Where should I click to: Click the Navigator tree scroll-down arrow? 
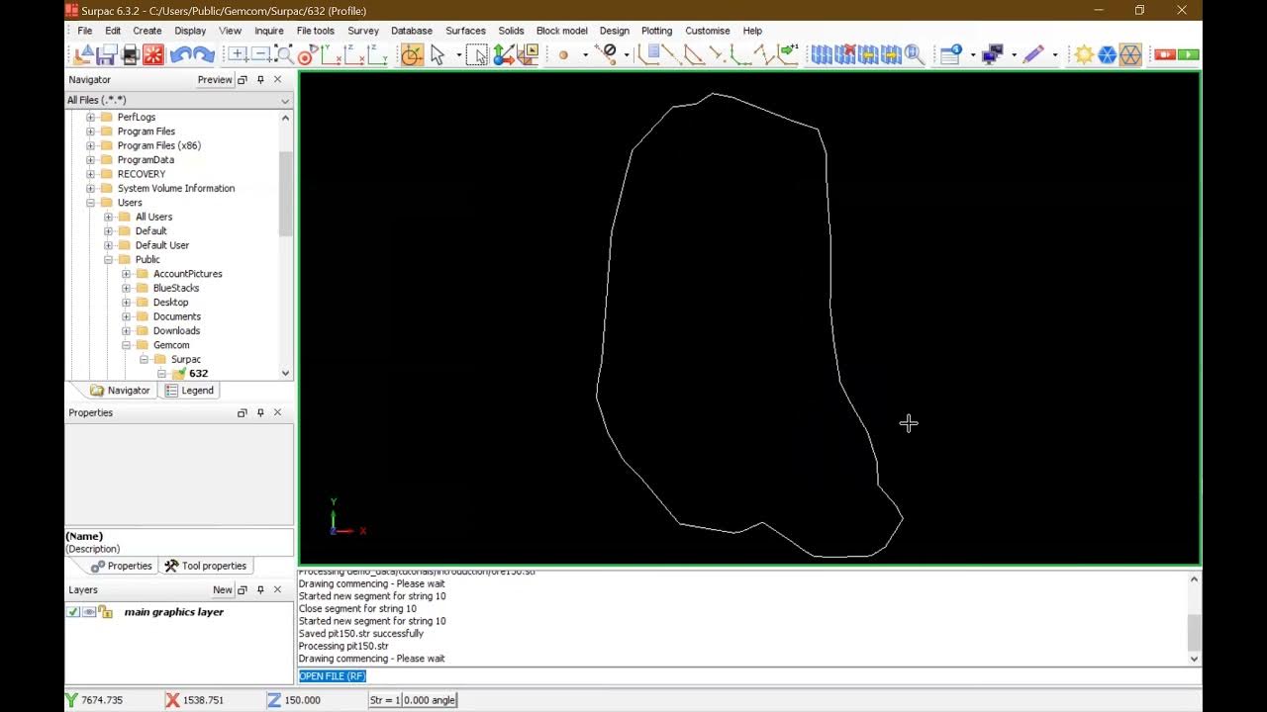[285, 373]
